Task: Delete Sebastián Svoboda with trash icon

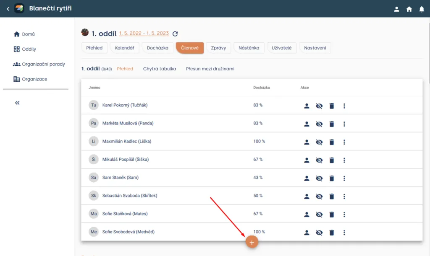Action: [x=332, y=196]
